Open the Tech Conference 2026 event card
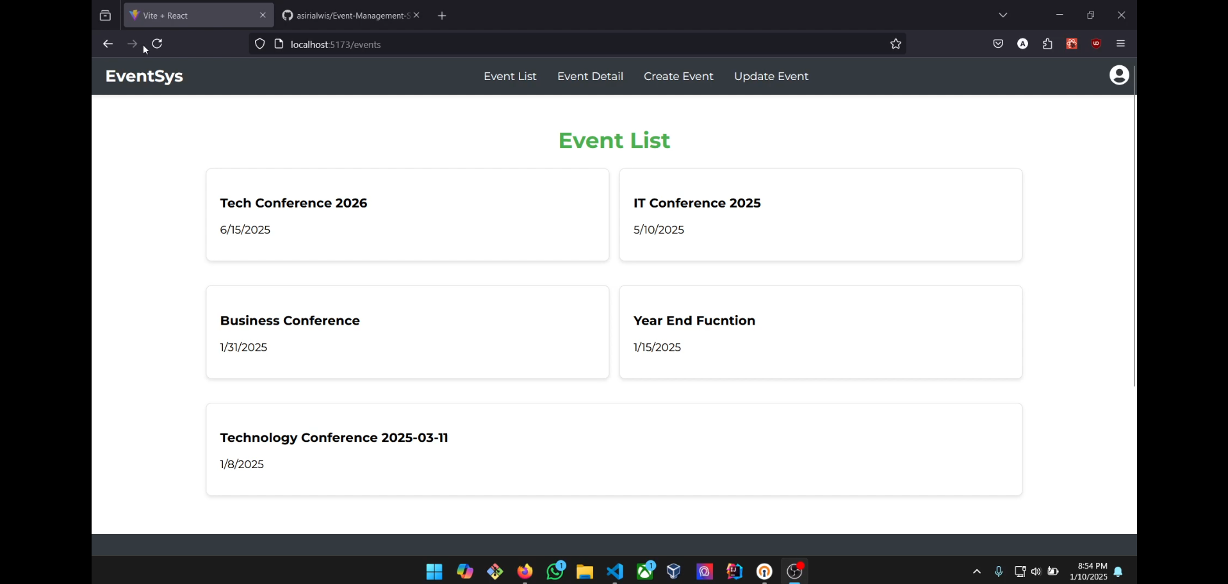This screenshot has width=1228, height=584. pos(407,215)
